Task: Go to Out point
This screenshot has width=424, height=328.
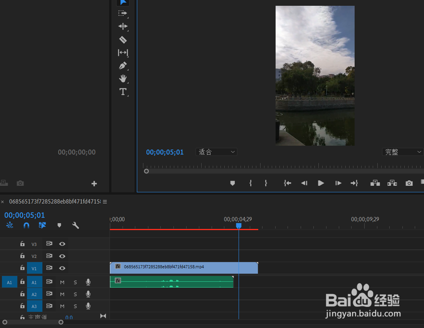Action: click(x=354, y=183)
